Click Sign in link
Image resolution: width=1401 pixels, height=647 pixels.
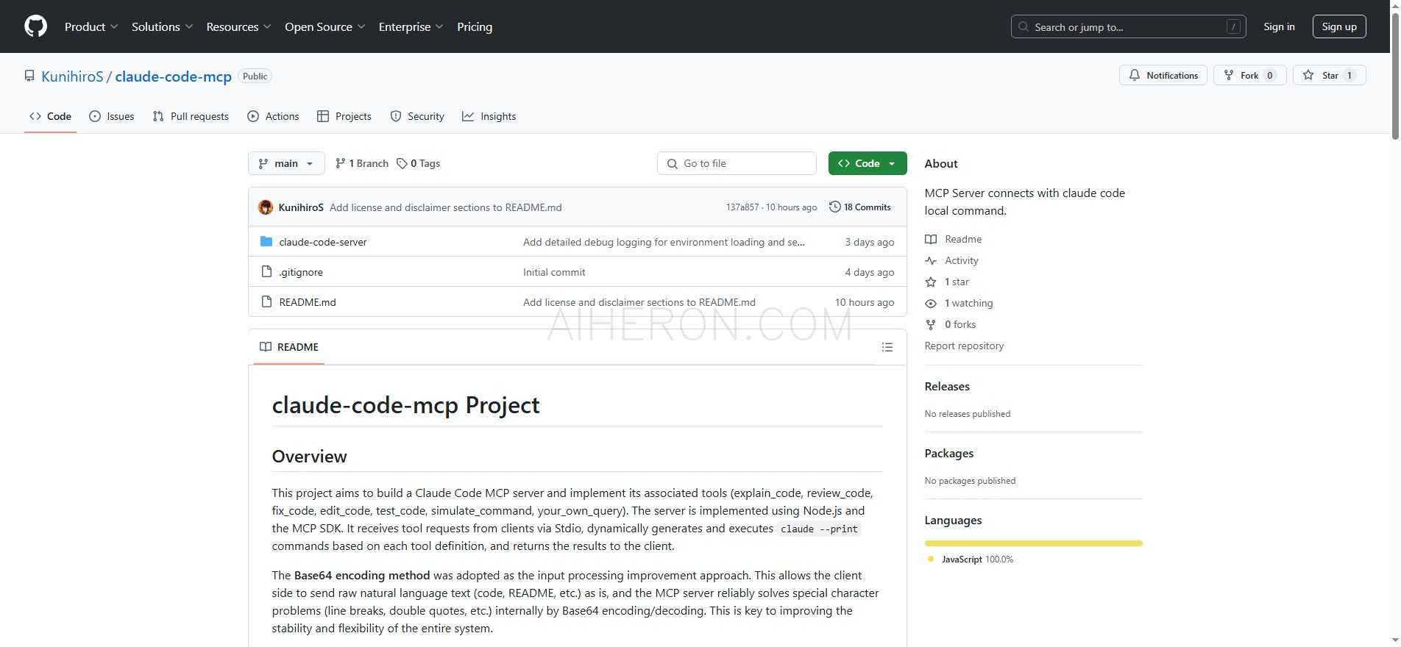coord(1279,26)
